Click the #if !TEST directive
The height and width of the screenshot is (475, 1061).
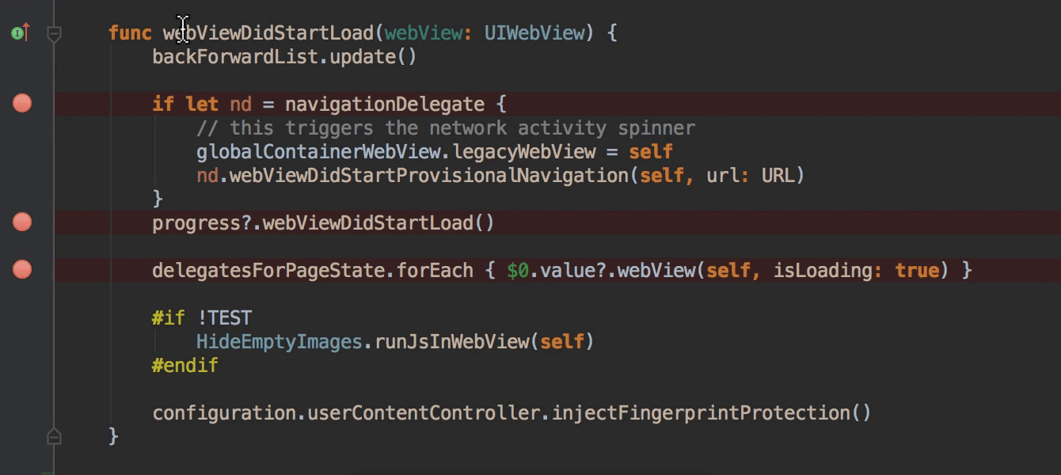coord(202,318)
